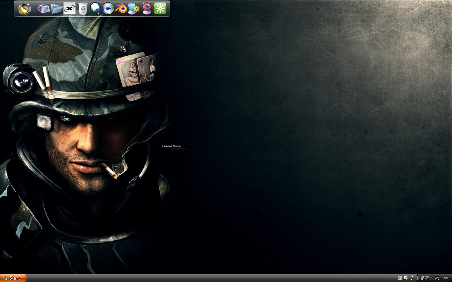Screen dimensions: 452x282
Task: Start Windows Media Player from the dock
Action: point(108,9)
